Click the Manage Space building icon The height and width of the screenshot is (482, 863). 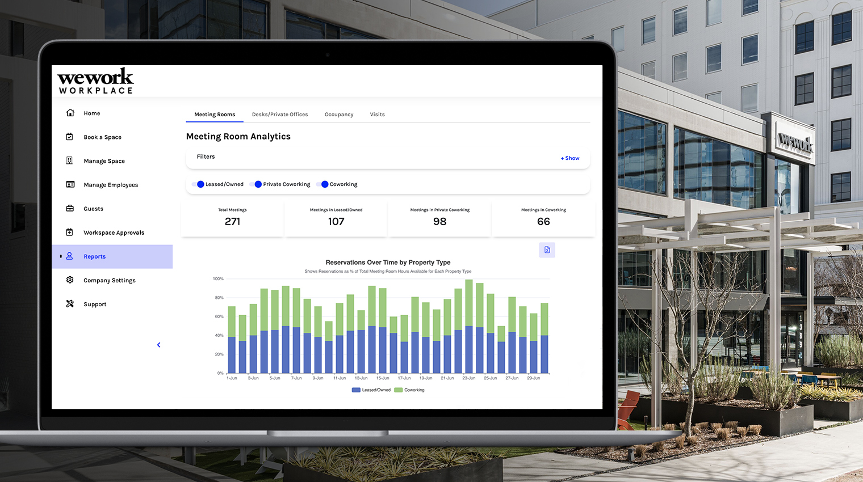click(70, 160)
